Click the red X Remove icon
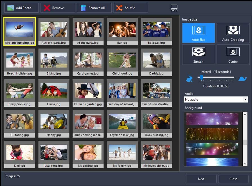This screenshot has height=186, width=252. [48, 8]
